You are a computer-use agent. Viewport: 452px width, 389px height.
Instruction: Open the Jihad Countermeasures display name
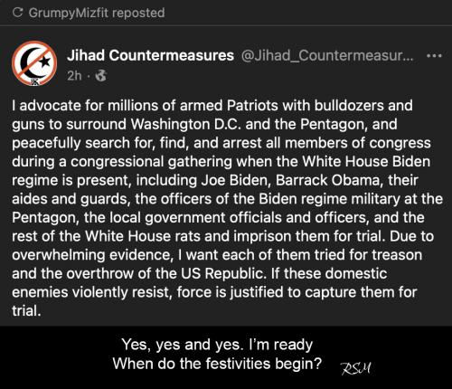[x=150, y=55]
